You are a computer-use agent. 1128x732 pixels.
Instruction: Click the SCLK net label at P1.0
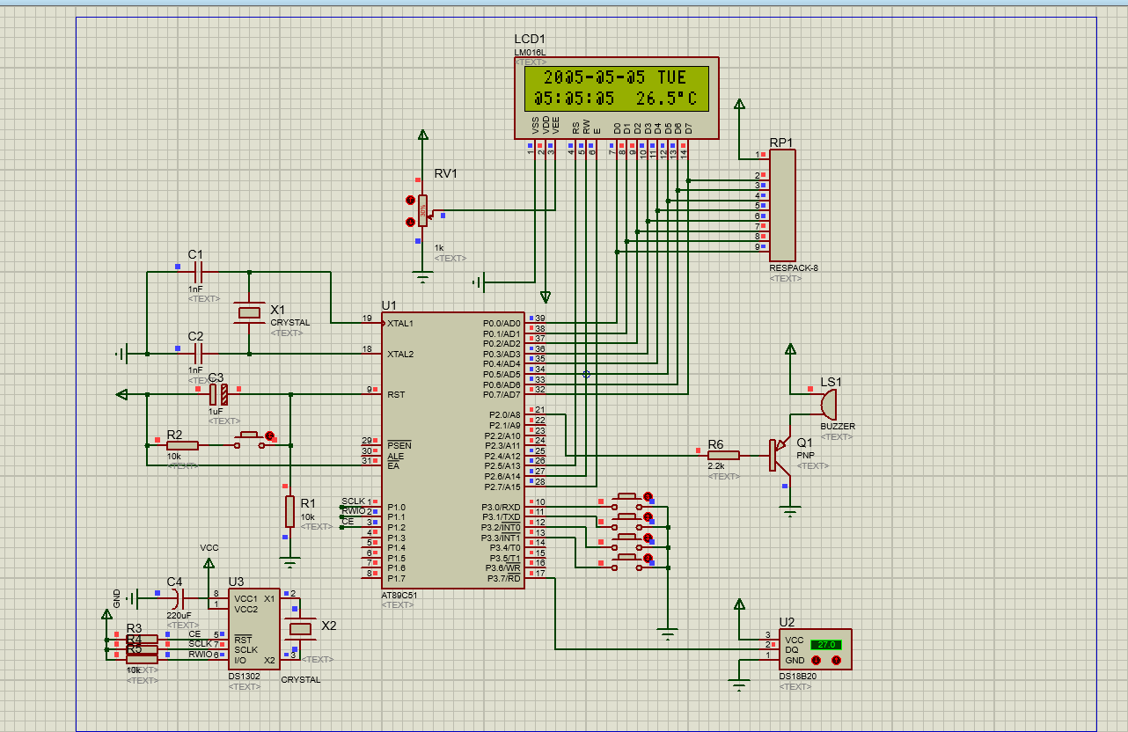coord(353,501)
